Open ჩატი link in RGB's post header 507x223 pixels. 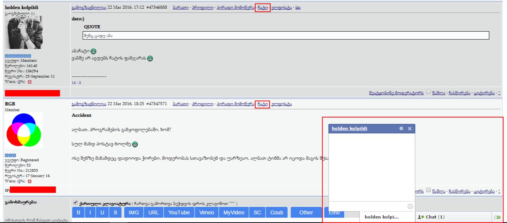[x=262, y=104]
